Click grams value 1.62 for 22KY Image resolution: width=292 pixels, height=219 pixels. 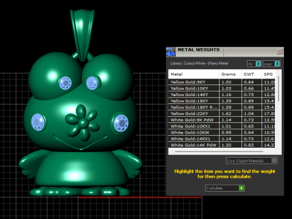226,114
